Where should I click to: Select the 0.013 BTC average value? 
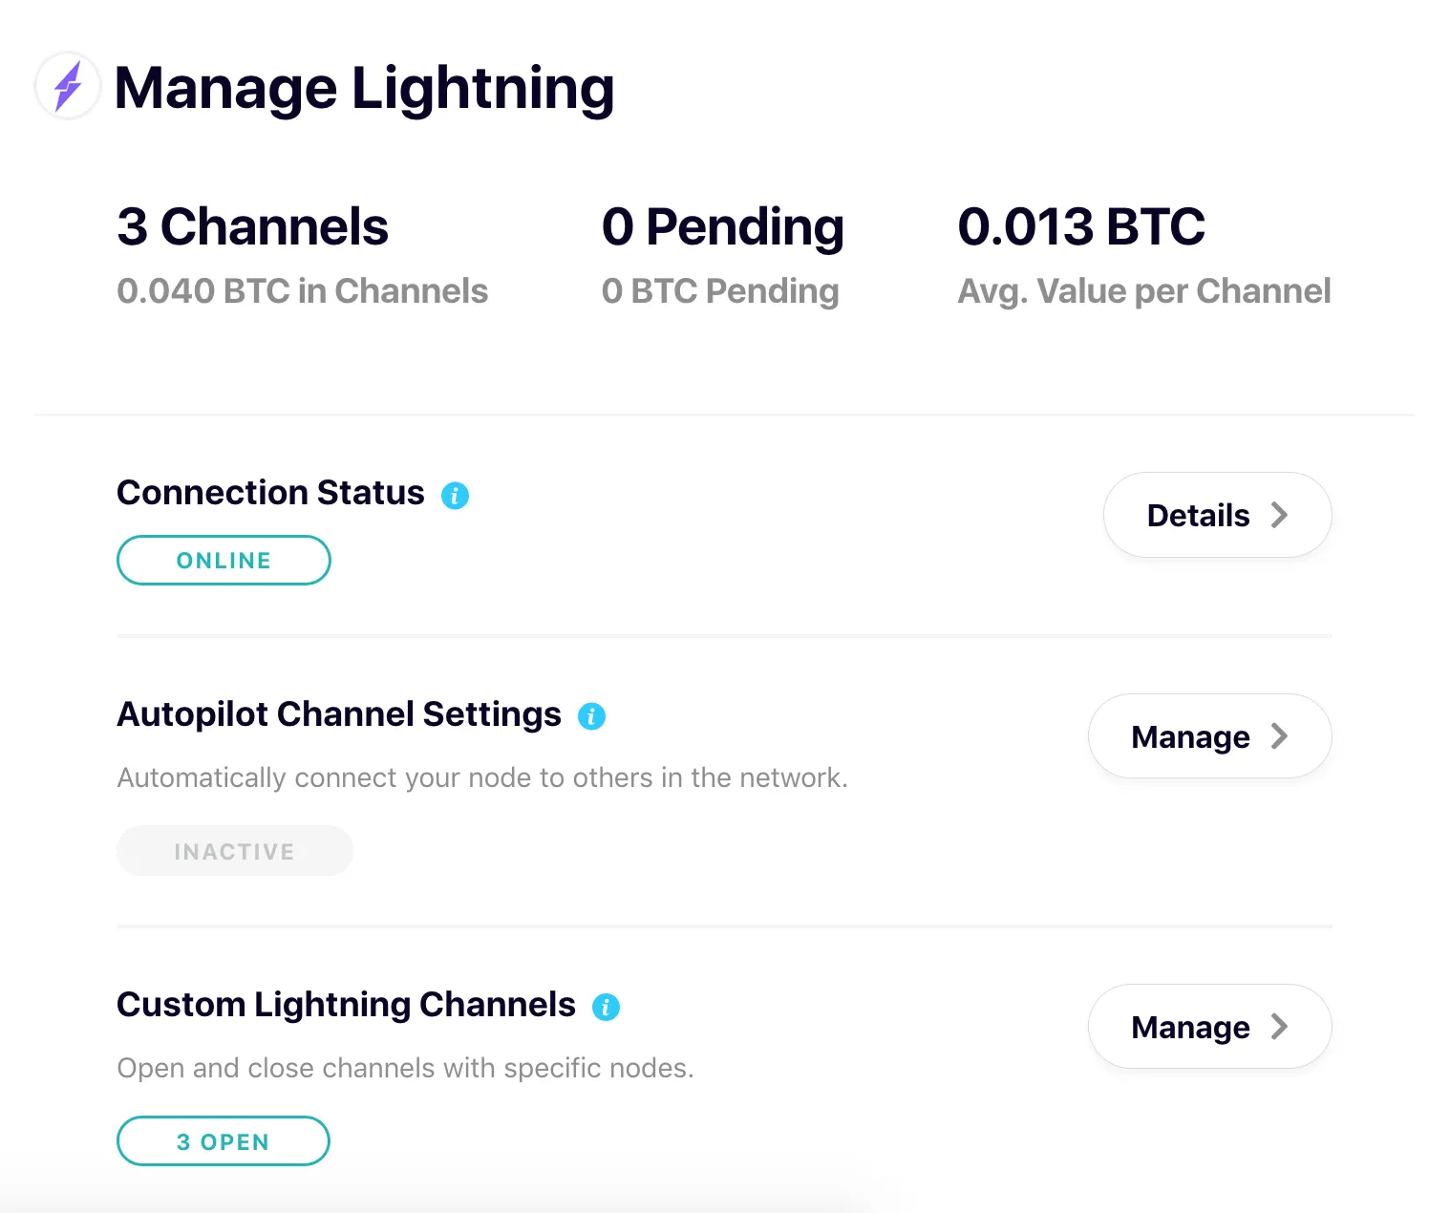[1081, 227]
